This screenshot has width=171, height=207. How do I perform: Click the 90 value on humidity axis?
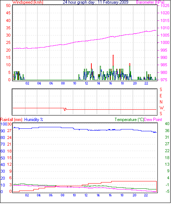click(x=3, y=131)
